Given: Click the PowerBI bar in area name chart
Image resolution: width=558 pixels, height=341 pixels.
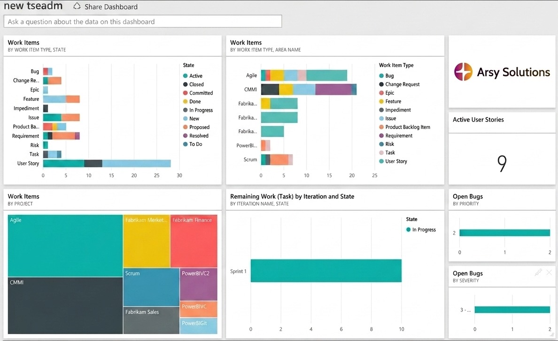Looking at the screenshot, I should [x=265, y=145].
